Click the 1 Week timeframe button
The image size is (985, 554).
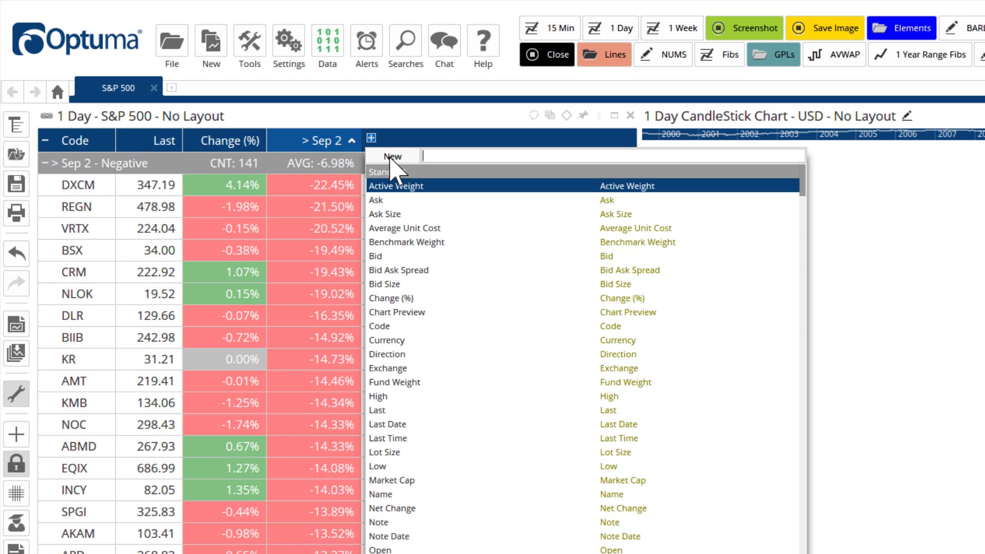point(672,28)
